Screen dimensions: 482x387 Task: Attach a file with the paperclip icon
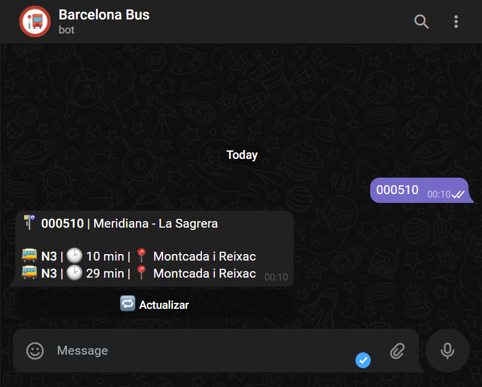(398, 351)
